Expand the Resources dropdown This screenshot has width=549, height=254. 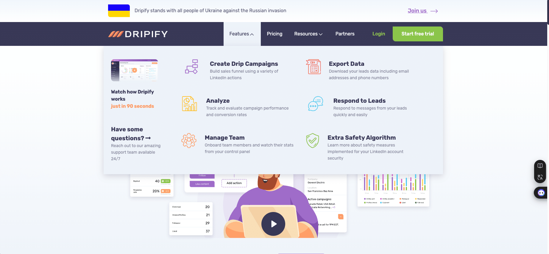click(x=308, y=34)
